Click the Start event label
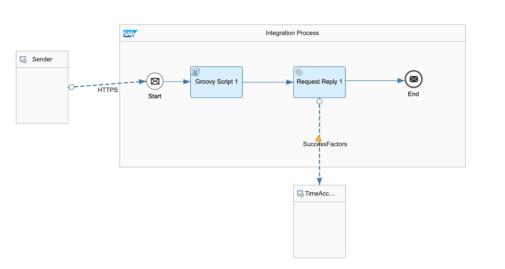 coord(155,96)
